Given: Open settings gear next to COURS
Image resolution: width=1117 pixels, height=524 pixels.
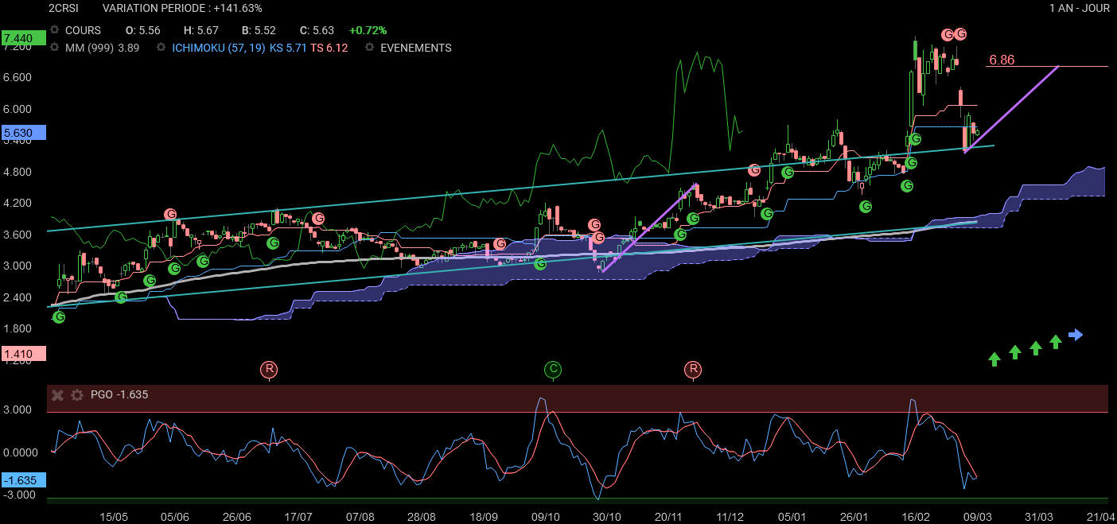Looking at the screenshot, I should click(55, 30).
